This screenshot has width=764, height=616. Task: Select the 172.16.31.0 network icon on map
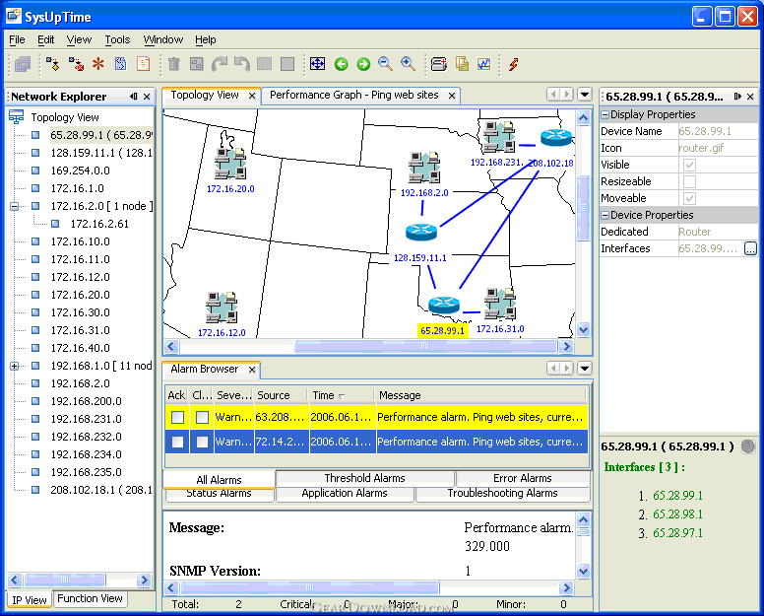(x=500, y=304)
